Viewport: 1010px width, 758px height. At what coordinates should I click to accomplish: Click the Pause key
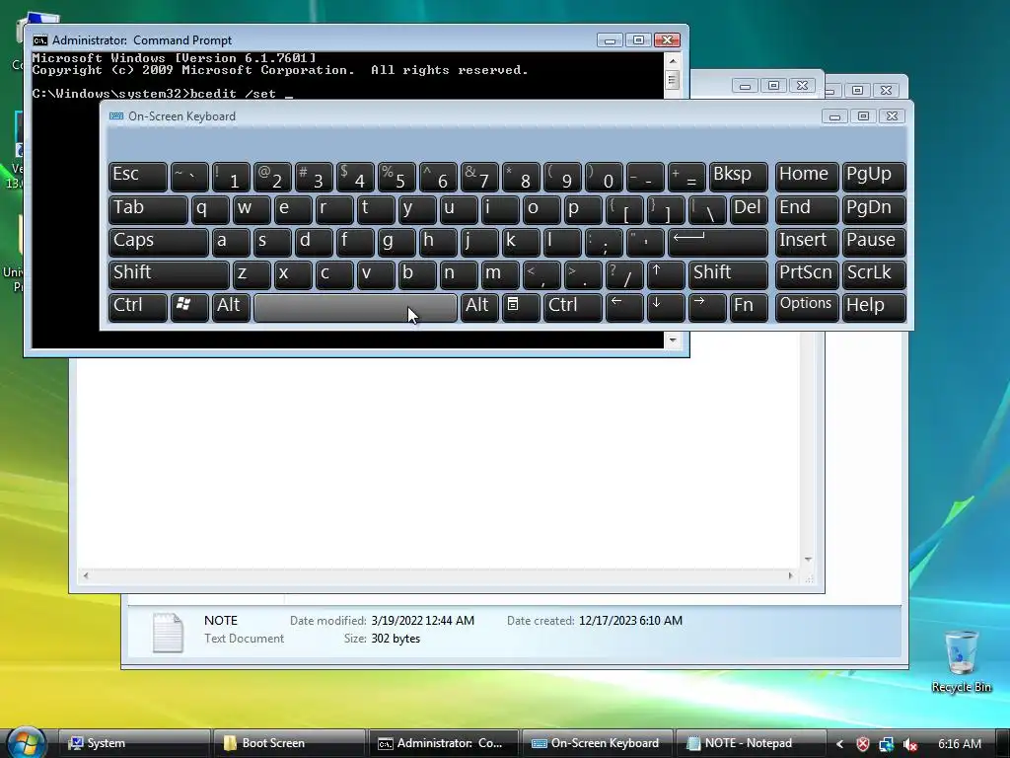coord(874,243)
